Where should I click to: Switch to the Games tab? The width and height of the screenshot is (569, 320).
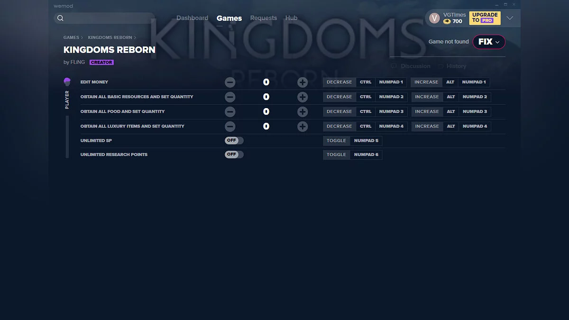pyautogui.click(x=229, y=18)
